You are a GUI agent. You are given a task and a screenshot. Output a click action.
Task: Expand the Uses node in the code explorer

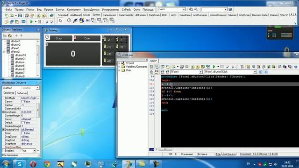click(119, 70)
